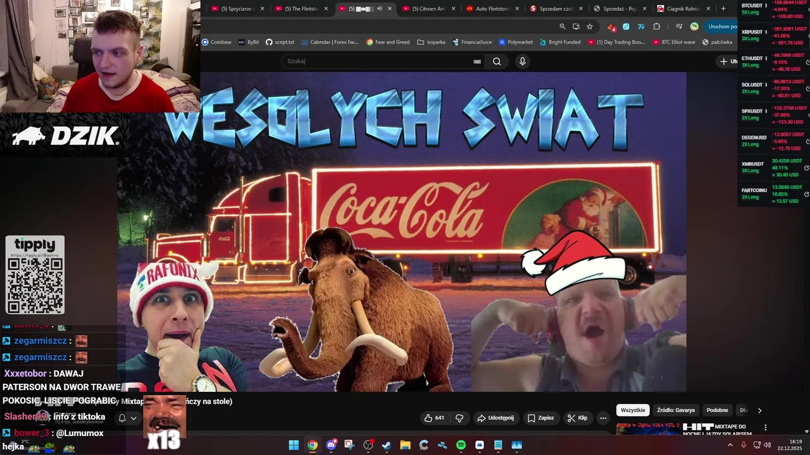Launch Steam from the taskbar
The image size is (810, 455).
coord(387,445)
